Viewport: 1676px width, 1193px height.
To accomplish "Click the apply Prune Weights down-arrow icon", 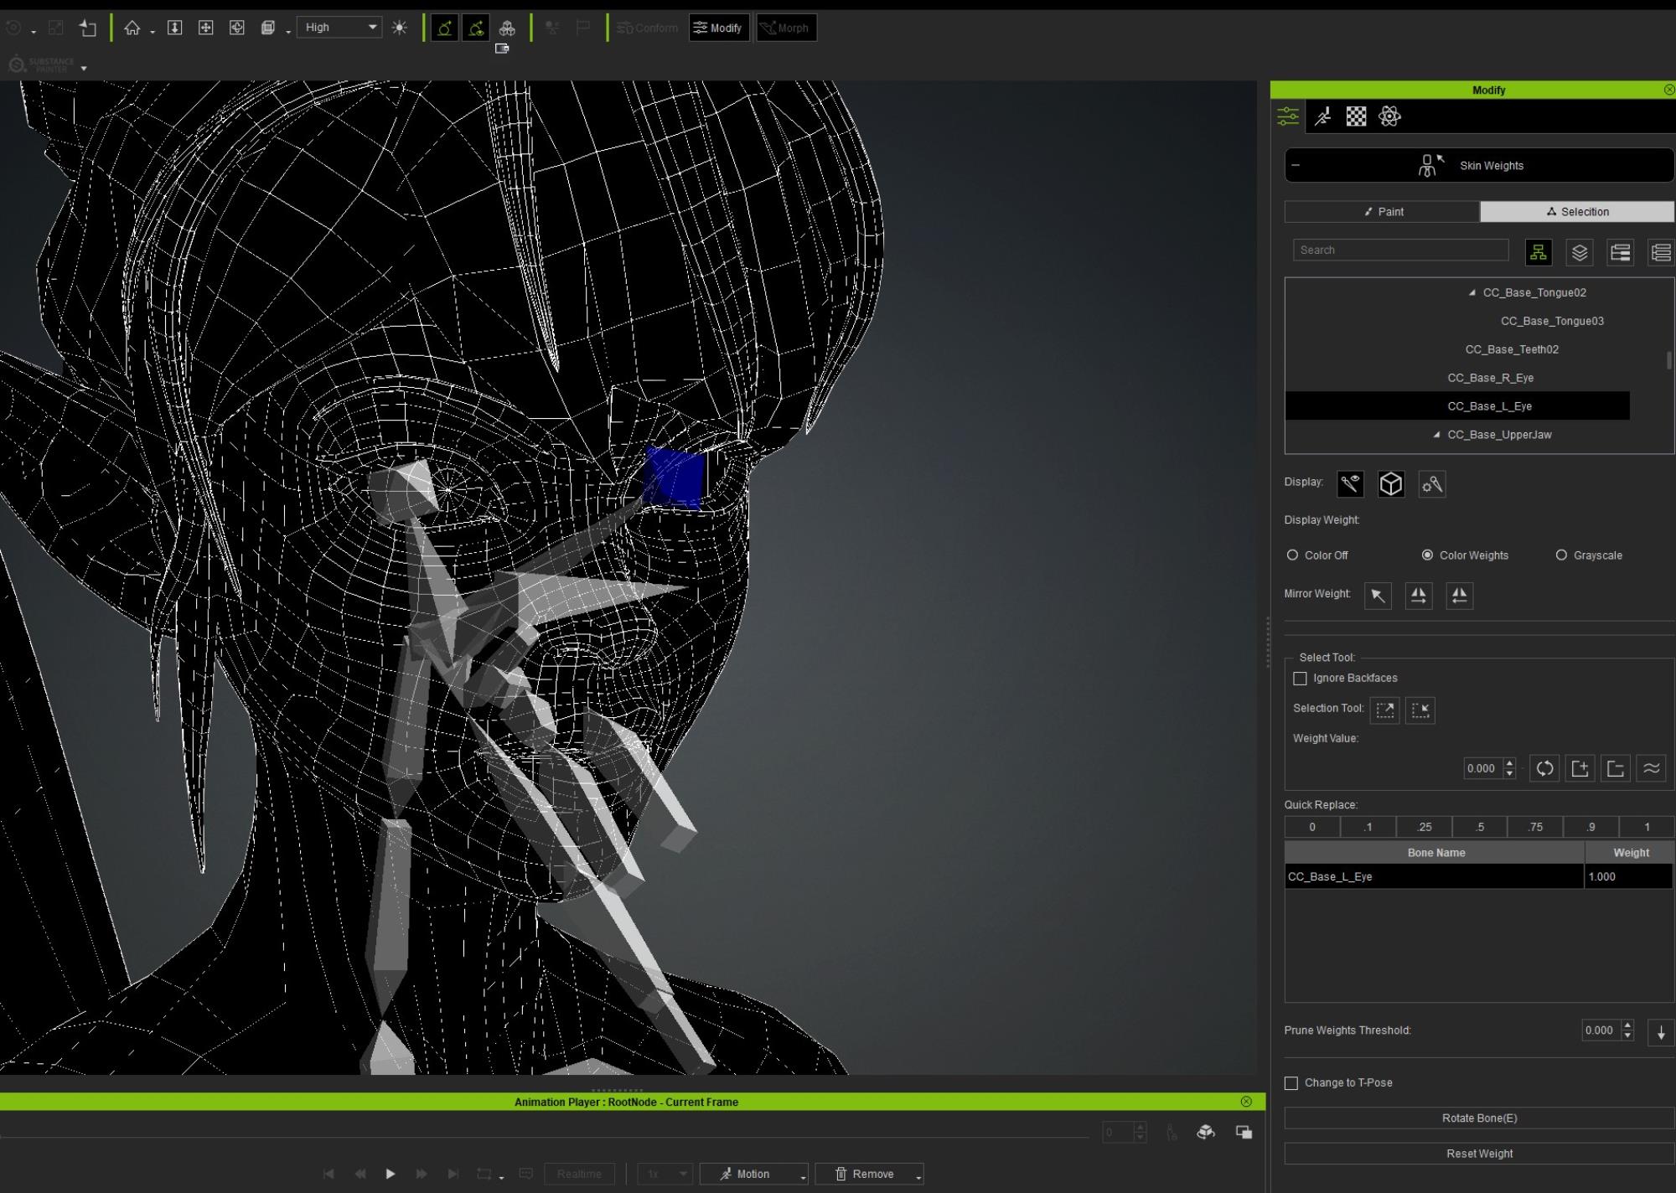I will pos(1661,1032).
